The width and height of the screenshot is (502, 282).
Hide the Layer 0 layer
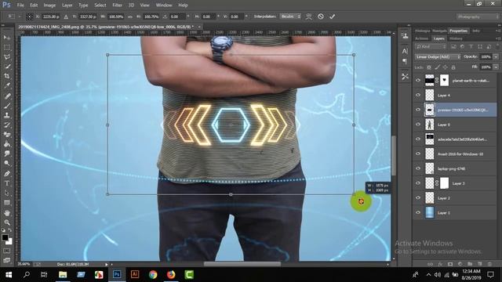click(x=418, y=125)
